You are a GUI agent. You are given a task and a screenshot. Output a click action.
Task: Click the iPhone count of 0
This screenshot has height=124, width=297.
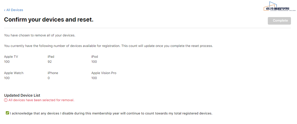[49, 78]
